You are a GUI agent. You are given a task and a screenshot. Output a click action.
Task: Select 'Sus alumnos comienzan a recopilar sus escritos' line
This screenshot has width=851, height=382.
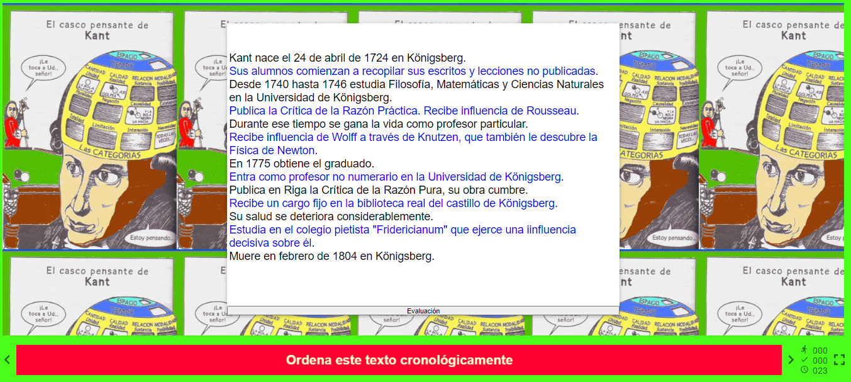click(x=413, y=71)
